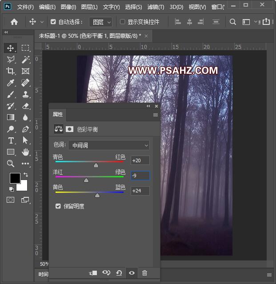Image resolution: width=276 pixels, height=284 pixels.
Task: Toggle adjustment layer visibility eye
Action: [132, 273]
